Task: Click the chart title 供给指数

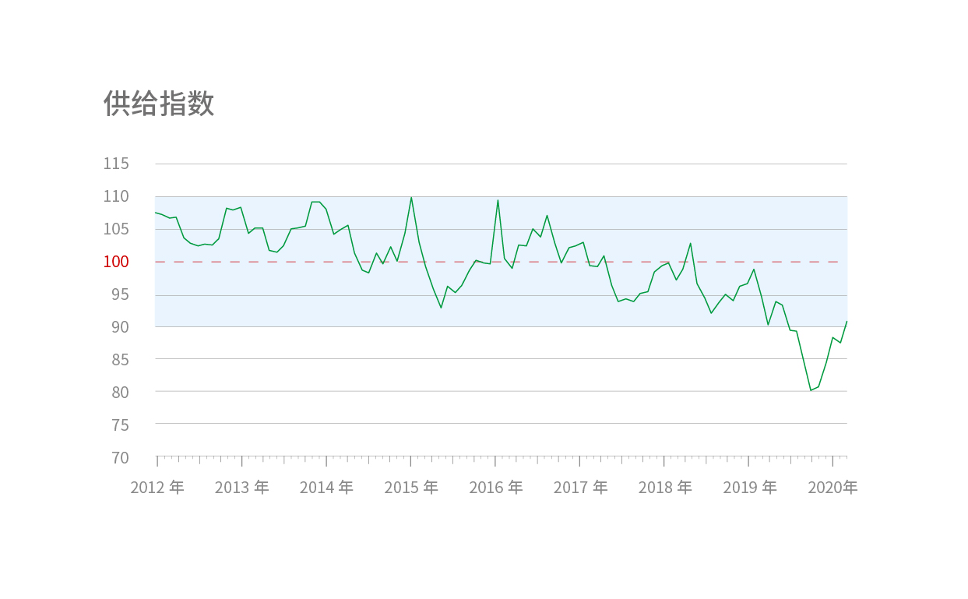Action: coord(159,104)
